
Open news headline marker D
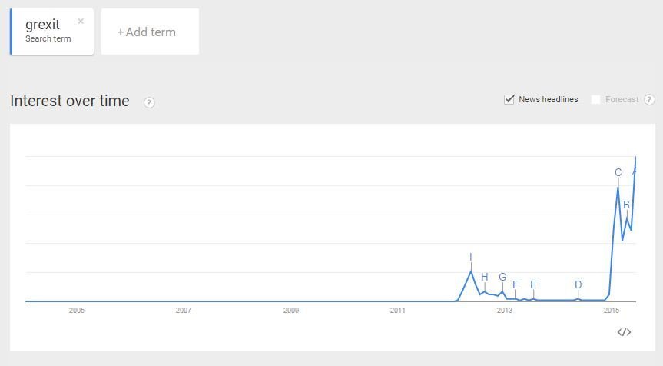click(578, 284)
